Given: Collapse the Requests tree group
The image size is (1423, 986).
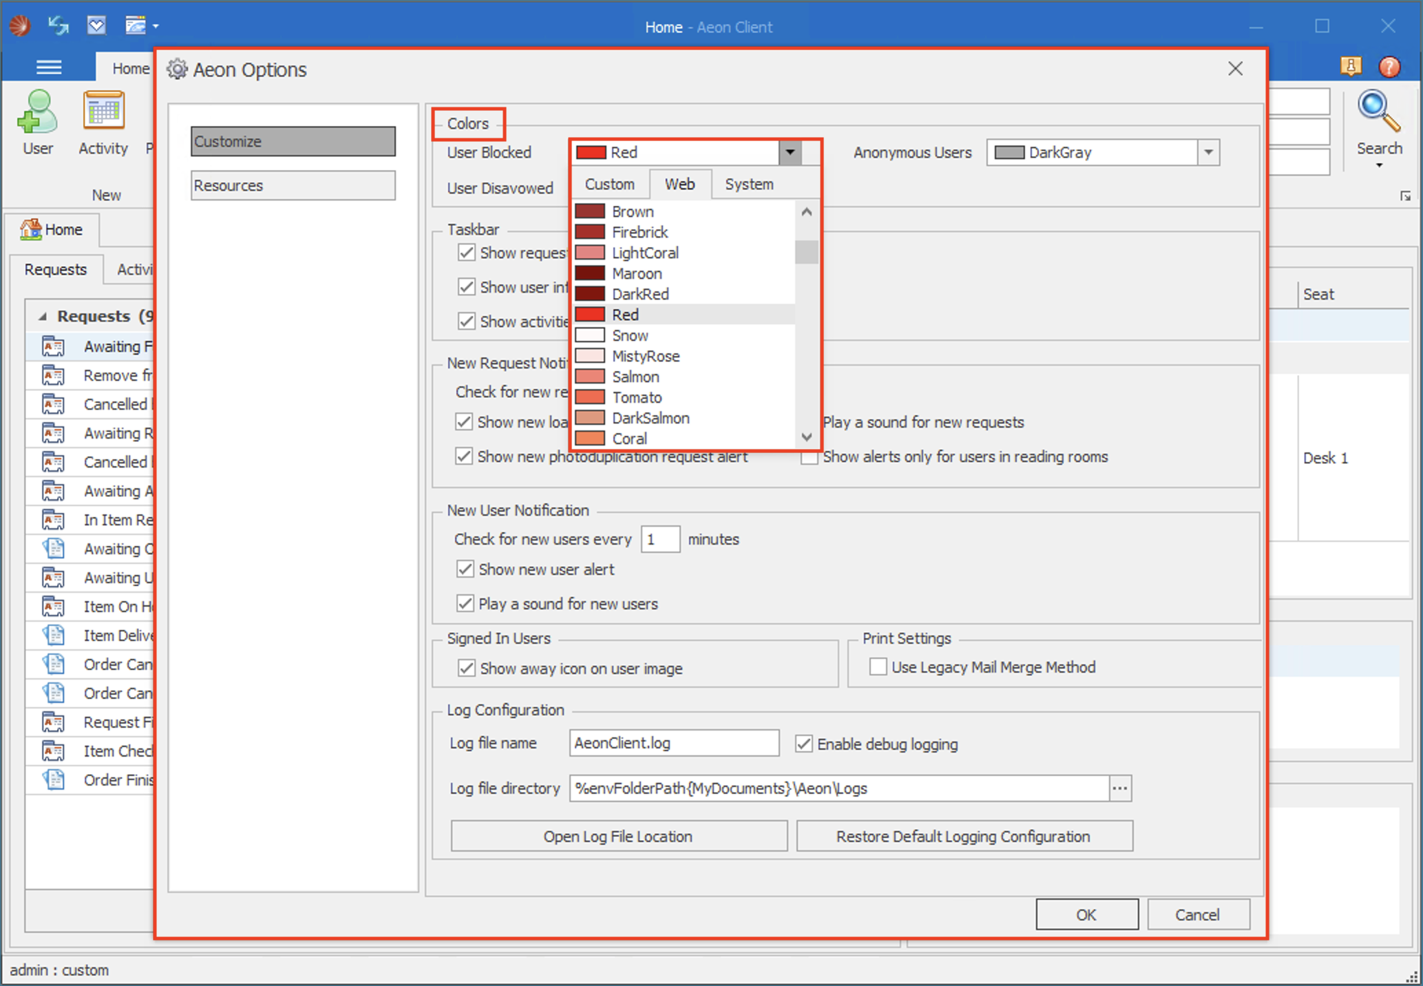Looking at the screenshot, I should coord(43,317).
